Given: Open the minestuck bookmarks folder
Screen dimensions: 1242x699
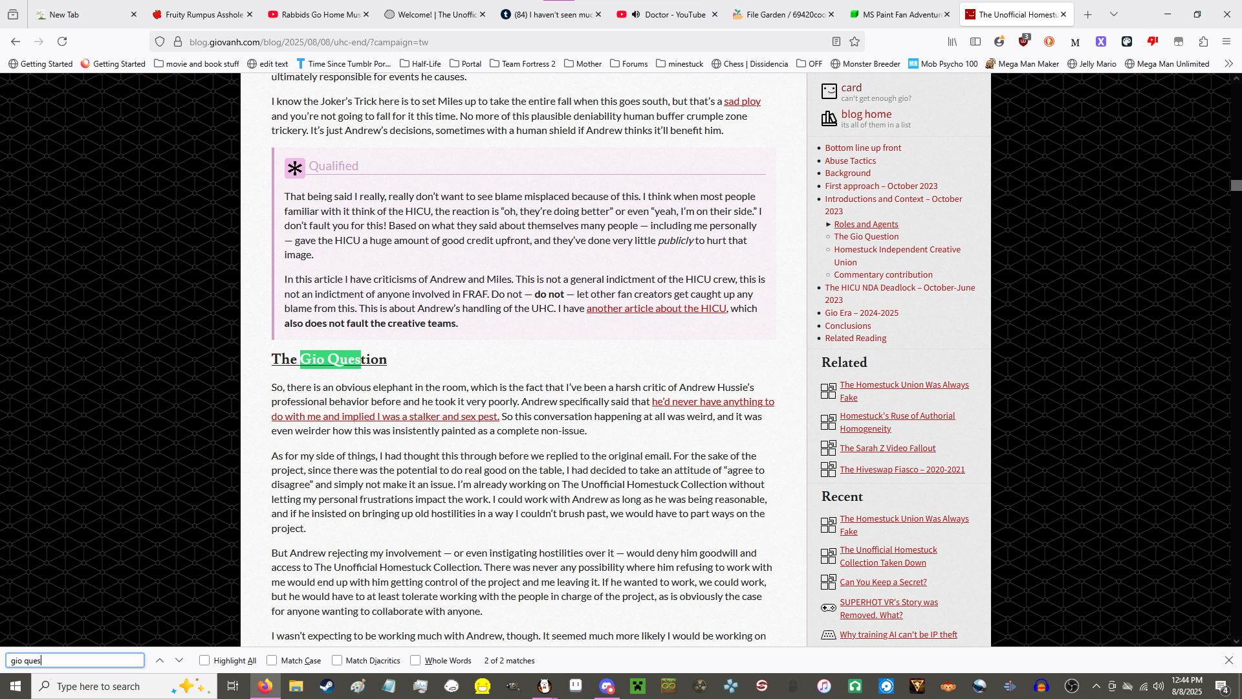Looking at the screenshot, I should [679, 63].
